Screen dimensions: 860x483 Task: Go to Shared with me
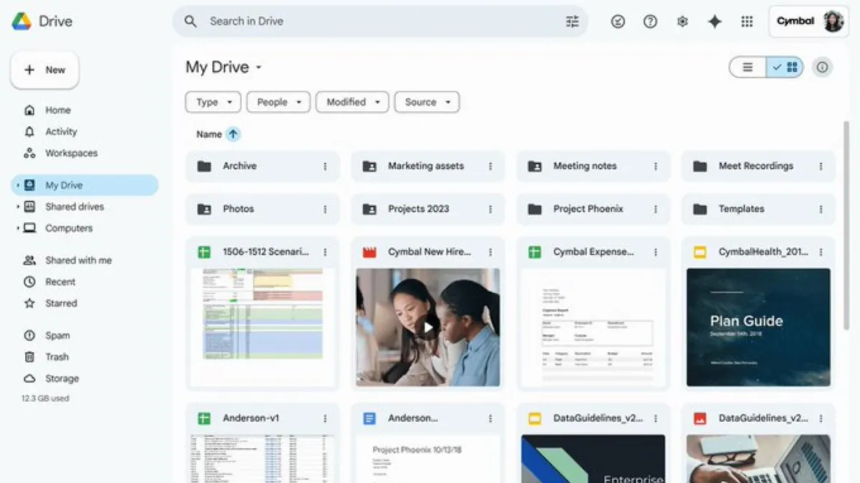(78, 260)
